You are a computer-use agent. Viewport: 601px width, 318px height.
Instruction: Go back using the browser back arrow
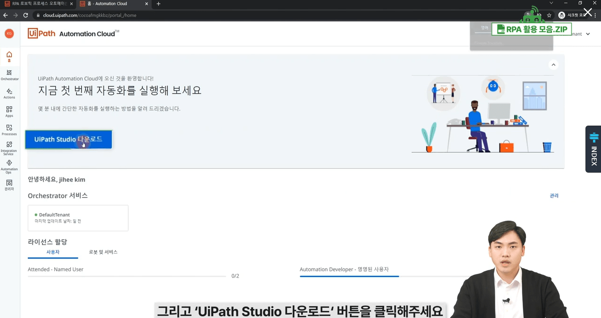point(6,15)
